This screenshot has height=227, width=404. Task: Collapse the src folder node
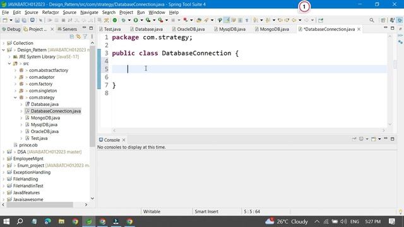[x=9, y=64]
